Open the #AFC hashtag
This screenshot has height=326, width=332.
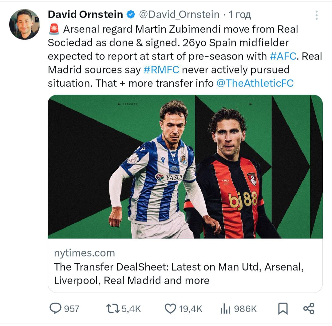click(x=283, y=56)
